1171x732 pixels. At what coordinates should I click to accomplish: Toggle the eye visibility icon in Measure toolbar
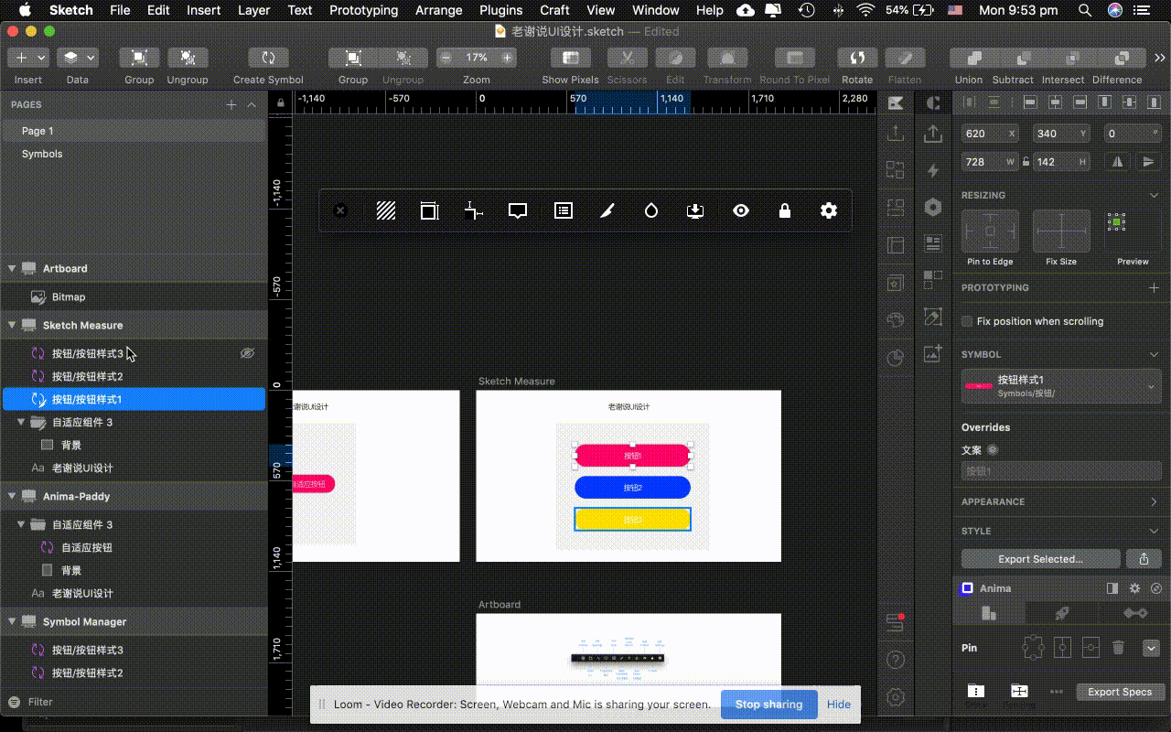pos(741,210)
